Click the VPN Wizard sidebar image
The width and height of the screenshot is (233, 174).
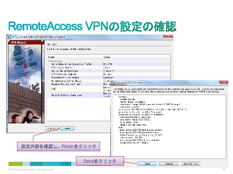pyautogui.click(x=26, y=82)
